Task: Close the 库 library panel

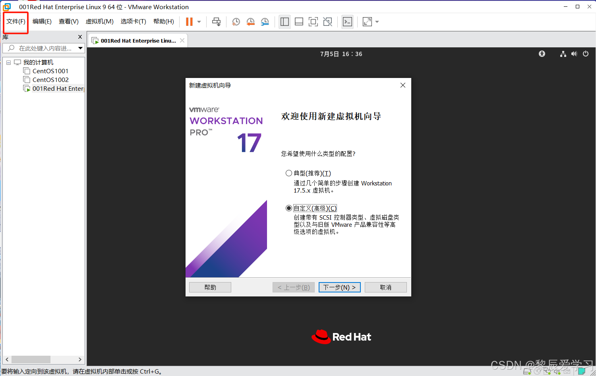Action: 80,37
